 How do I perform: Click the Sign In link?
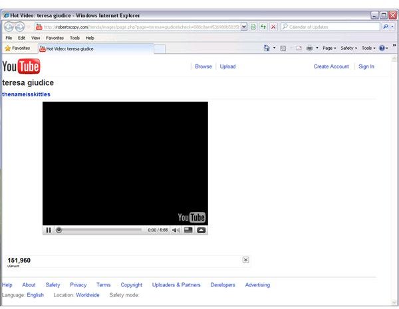(366, 66)
